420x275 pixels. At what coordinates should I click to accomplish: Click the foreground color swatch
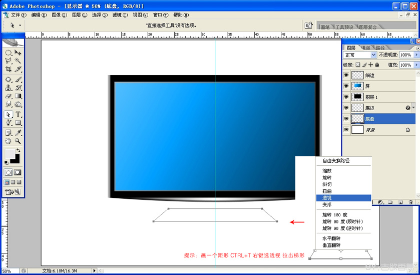tap(10, 154)
